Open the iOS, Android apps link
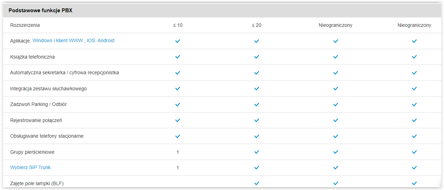Image resolution: width=444 pixels, height=190 pixels. click(x=100, y=41)
